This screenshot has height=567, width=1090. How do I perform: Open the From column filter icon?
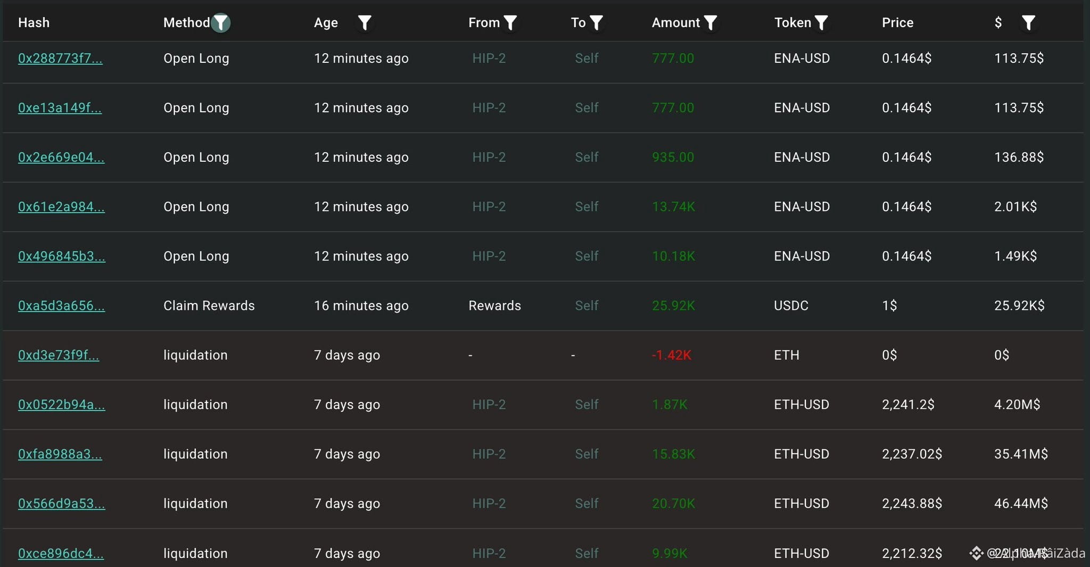(x=510, y=23)
